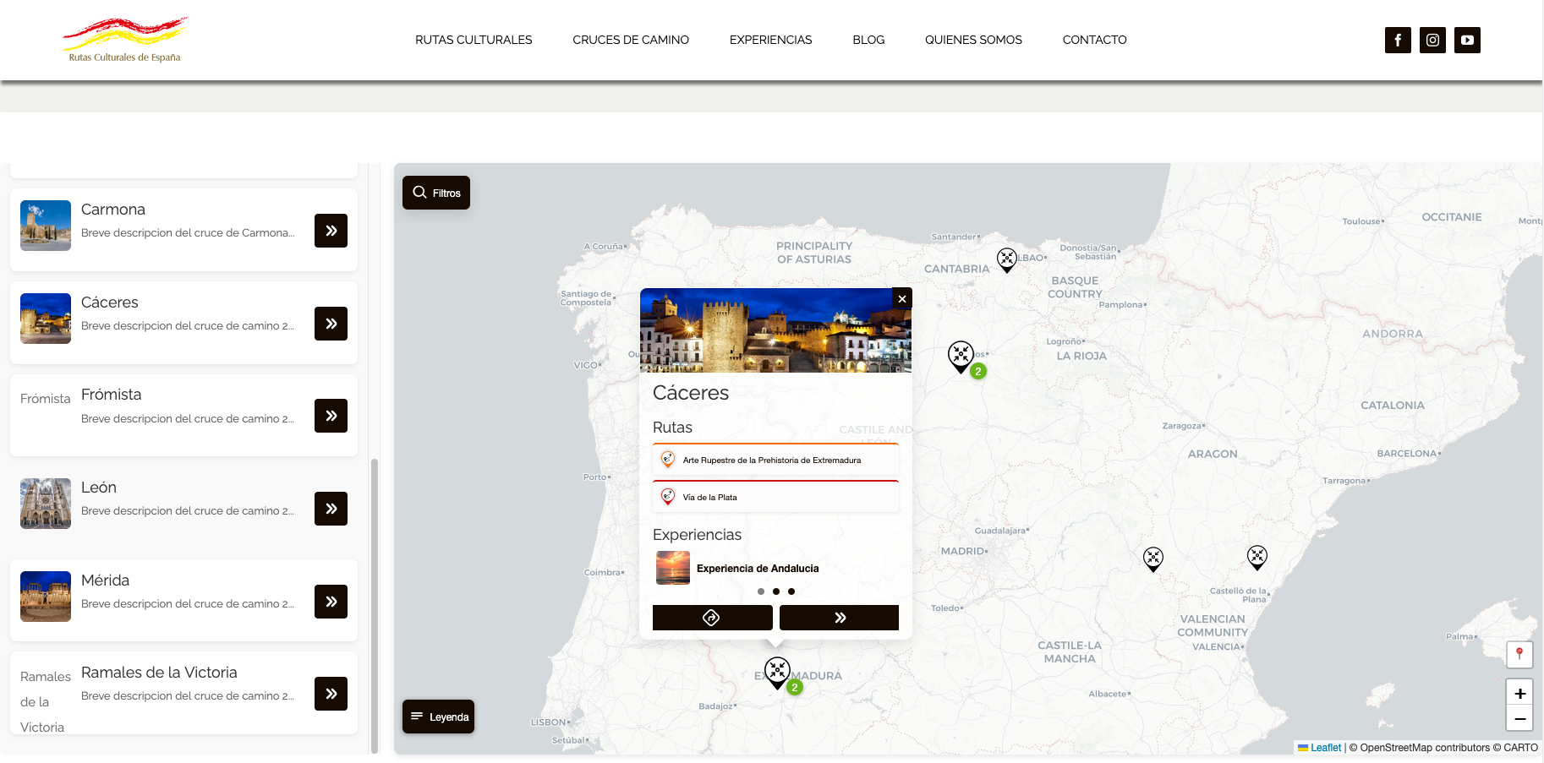Open the YouTube social icon
The height and width of the screenshot is (763, 1544).
1467,40
